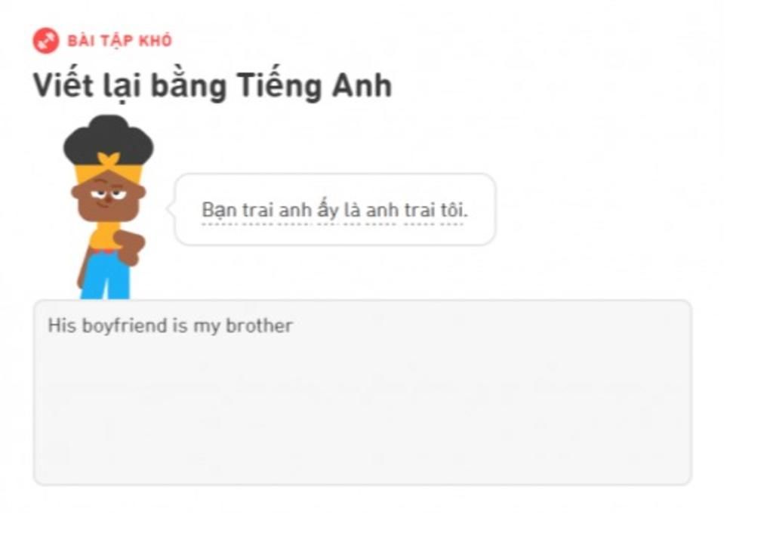Screen dimensions: 773x536
Task: Click the speech bubble's pointed tail
Action: tap(171, 209)
